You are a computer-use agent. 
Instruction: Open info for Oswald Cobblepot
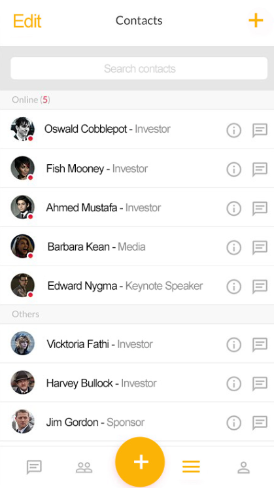[233, 130]
